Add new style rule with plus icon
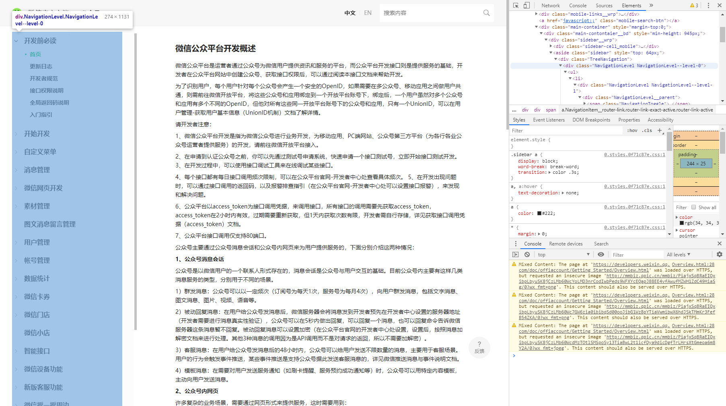726x406 pixels. point(659,130)
